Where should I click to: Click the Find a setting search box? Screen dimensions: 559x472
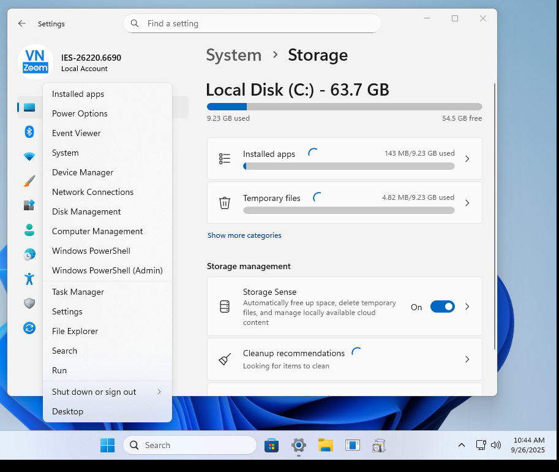252,23
